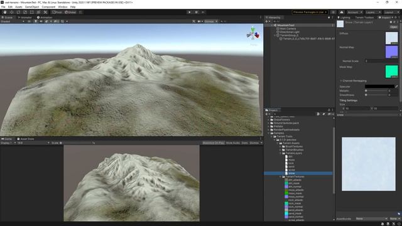
Task: Adjust the Smoothness slider
Action: 376,95
